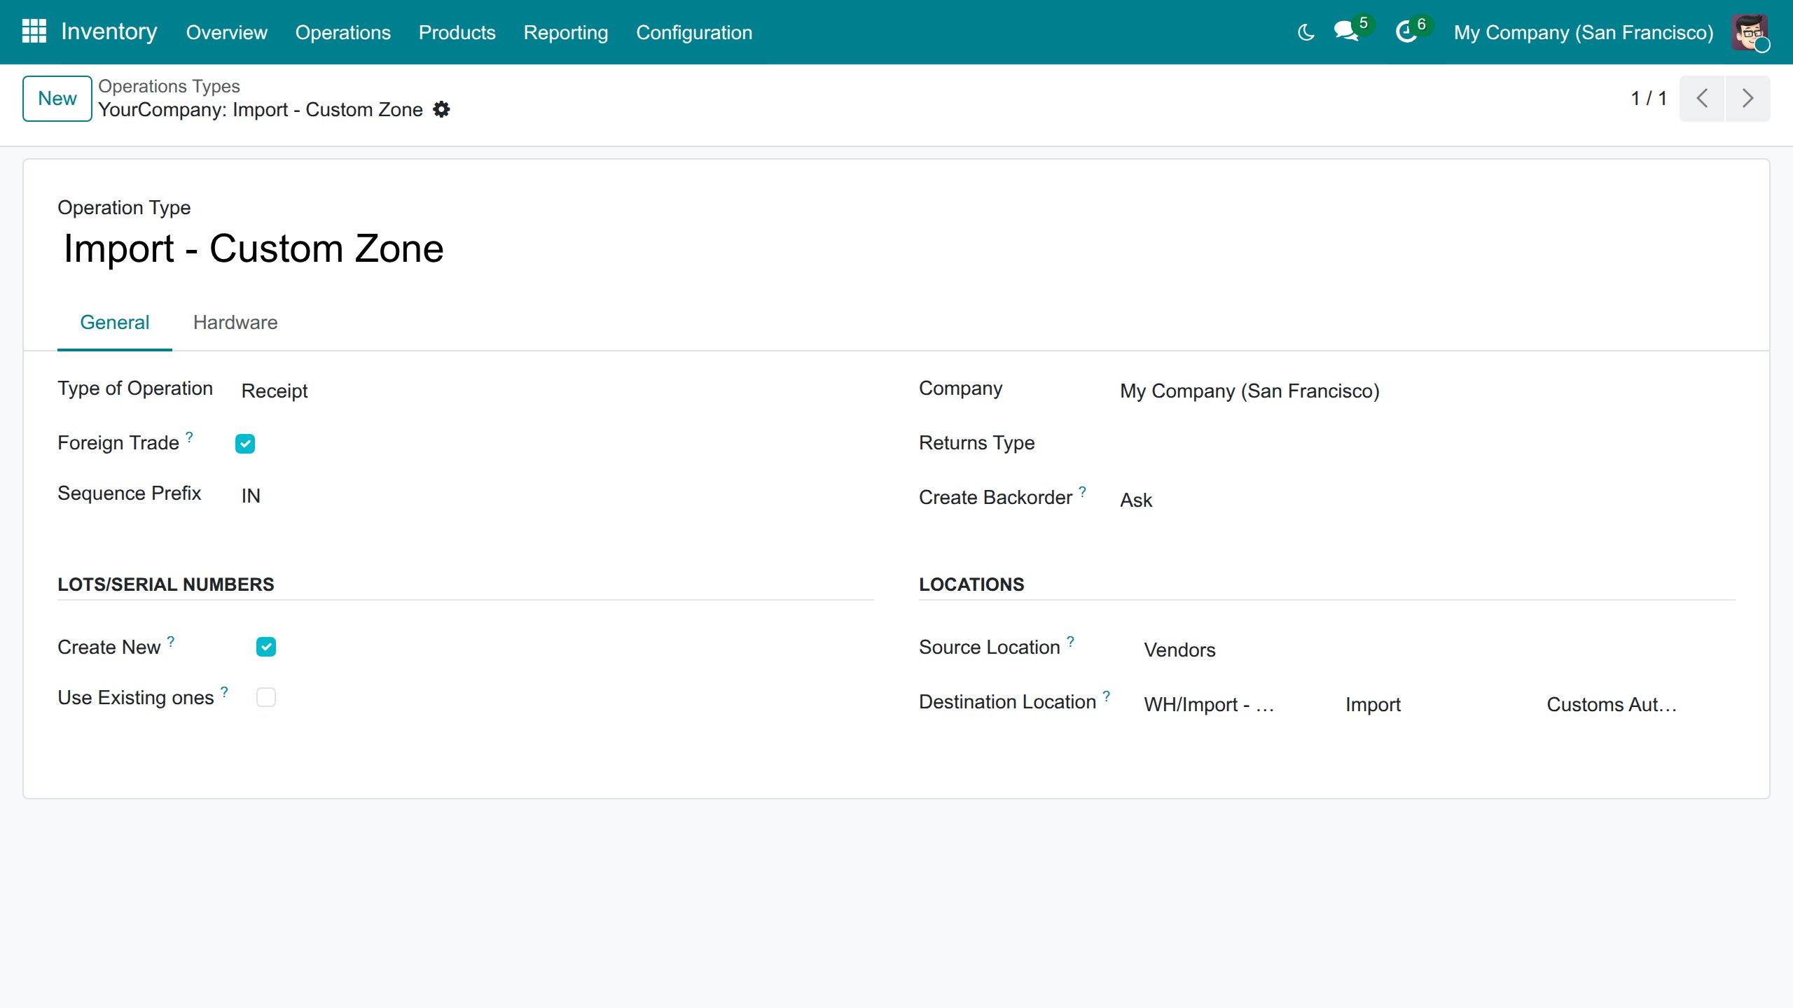Screen dimensions: 1793x1008
Task: Show Create Backorder help question mark
Action: coord(1082,491)
